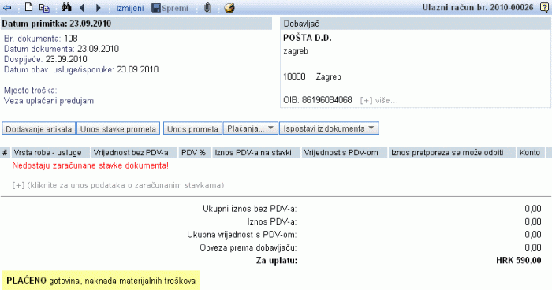
Task: Open attachments with the paperclip icon
Action: coord(207,8)
